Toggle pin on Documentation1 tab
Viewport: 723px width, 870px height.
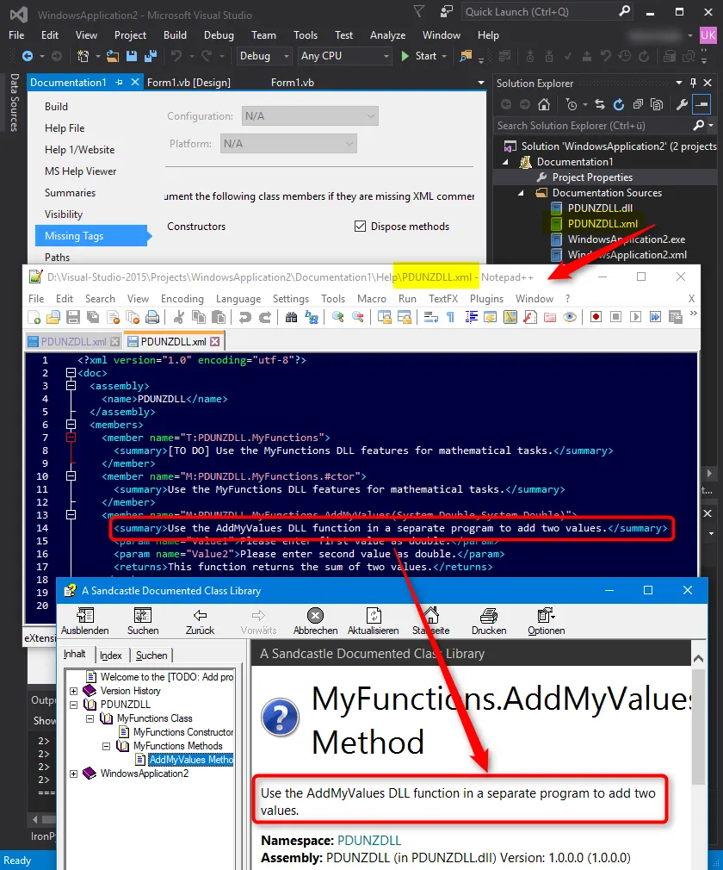point(119,82)
